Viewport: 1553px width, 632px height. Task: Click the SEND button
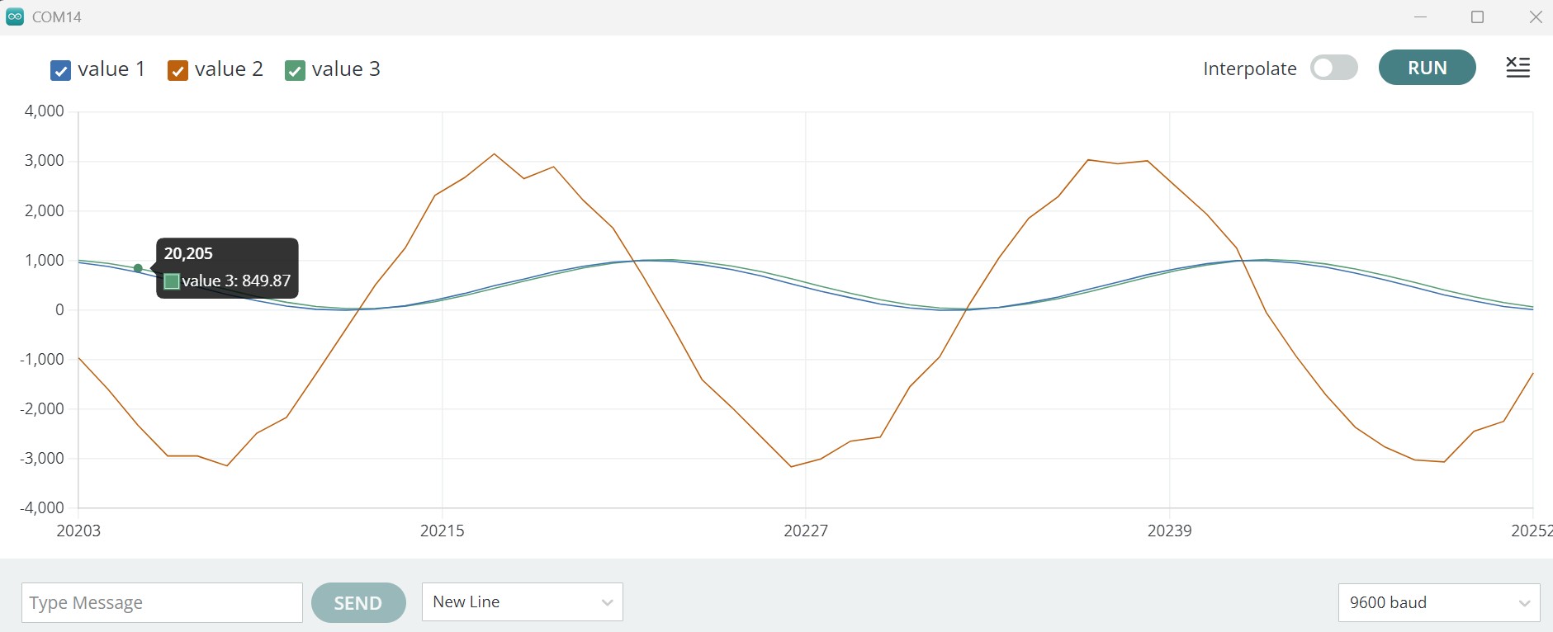click(358, 603)
